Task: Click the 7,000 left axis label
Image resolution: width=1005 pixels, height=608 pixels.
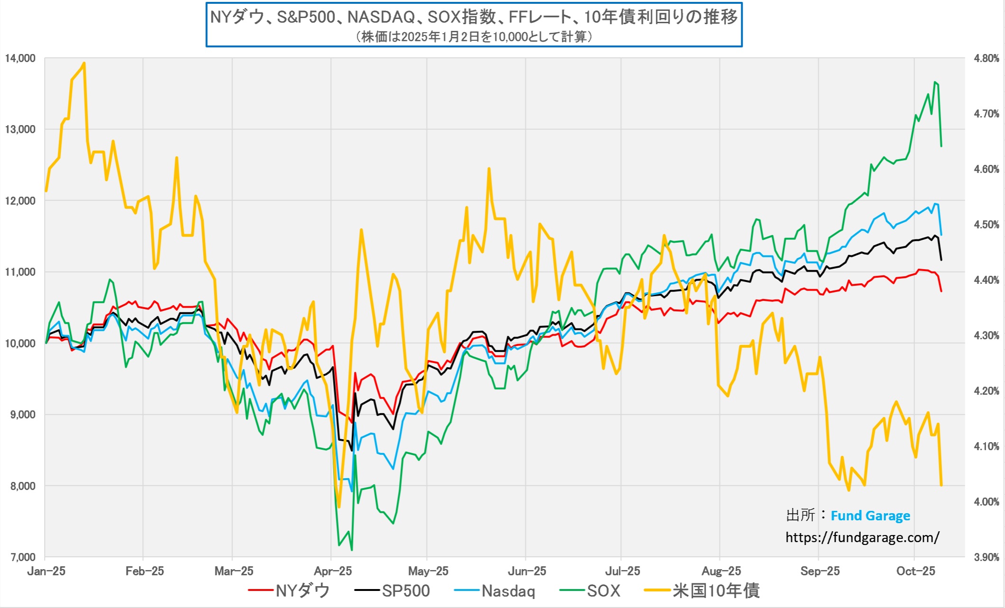Action: pyautogui.click(x=23, y=557)
